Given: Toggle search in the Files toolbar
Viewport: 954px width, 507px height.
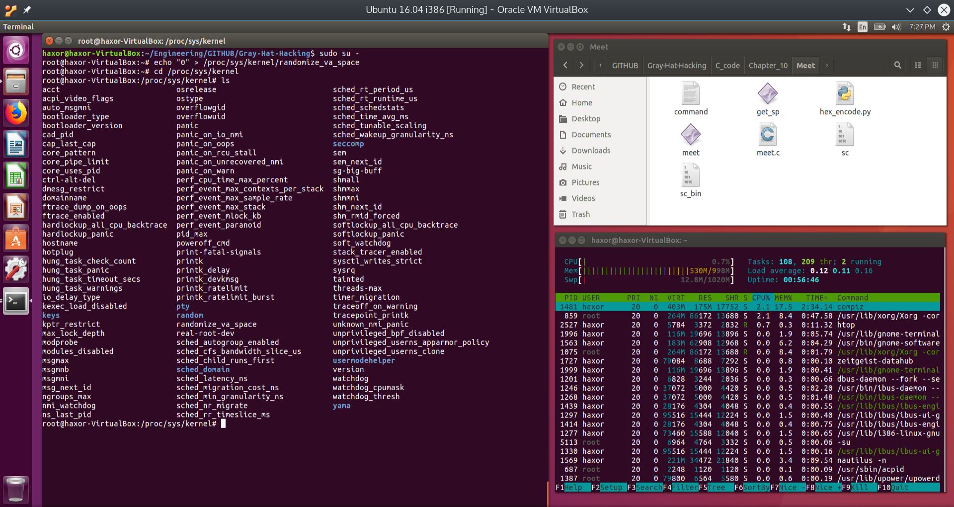Looking at the screenshot, I should click(898, 65).
